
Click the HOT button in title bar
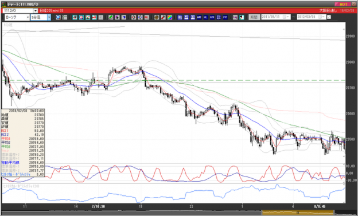343,4
